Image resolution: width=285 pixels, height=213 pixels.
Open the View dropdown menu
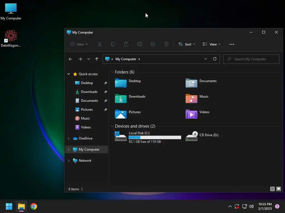212,44
